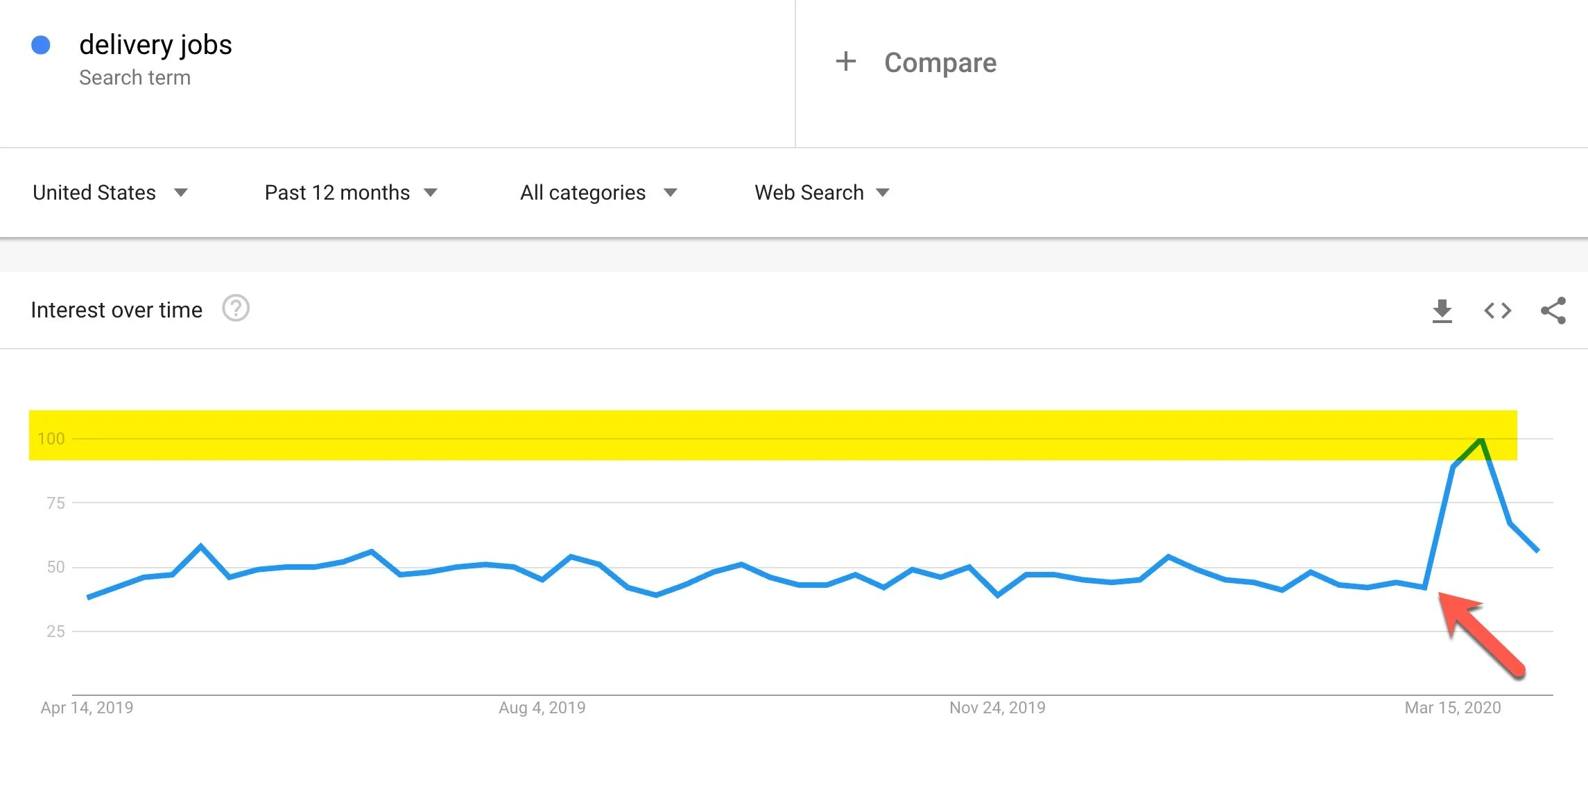Open embed code via angle brackets icon
The height and width of the screenshot is (793, 1588).
pos(1498,311)
